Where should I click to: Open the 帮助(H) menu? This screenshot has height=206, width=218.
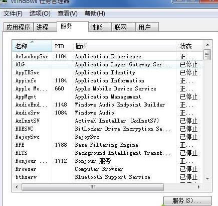pos(95,14)
